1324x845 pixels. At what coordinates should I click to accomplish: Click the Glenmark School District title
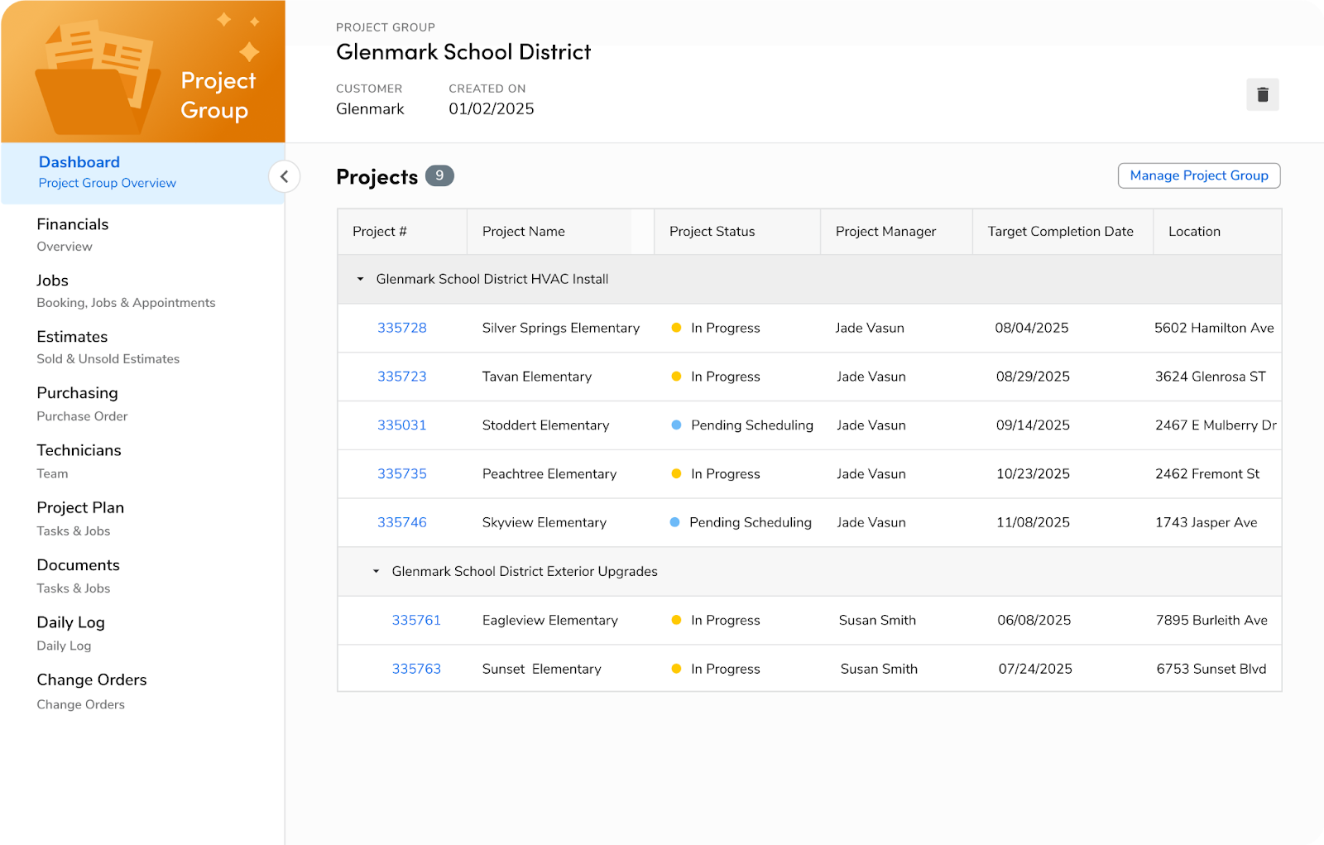[463, 52]
